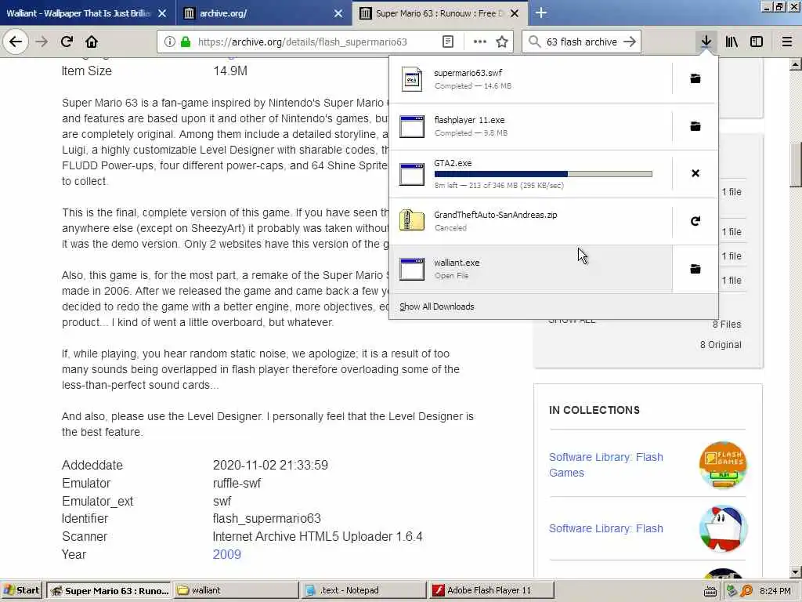Screen dimensions: 802x602
Task: Click the magnifier icon in the search box
Action: coord(534,42)
